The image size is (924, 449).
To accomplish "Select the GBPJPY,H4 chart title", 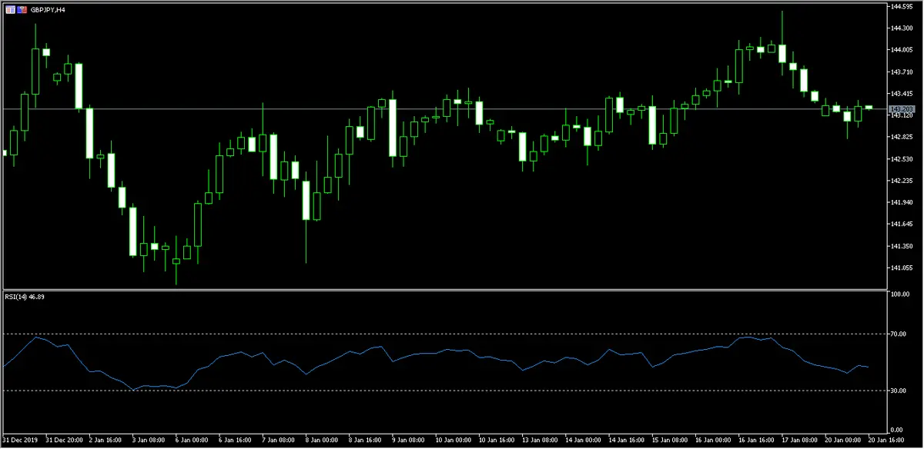I will coord(47,10).
